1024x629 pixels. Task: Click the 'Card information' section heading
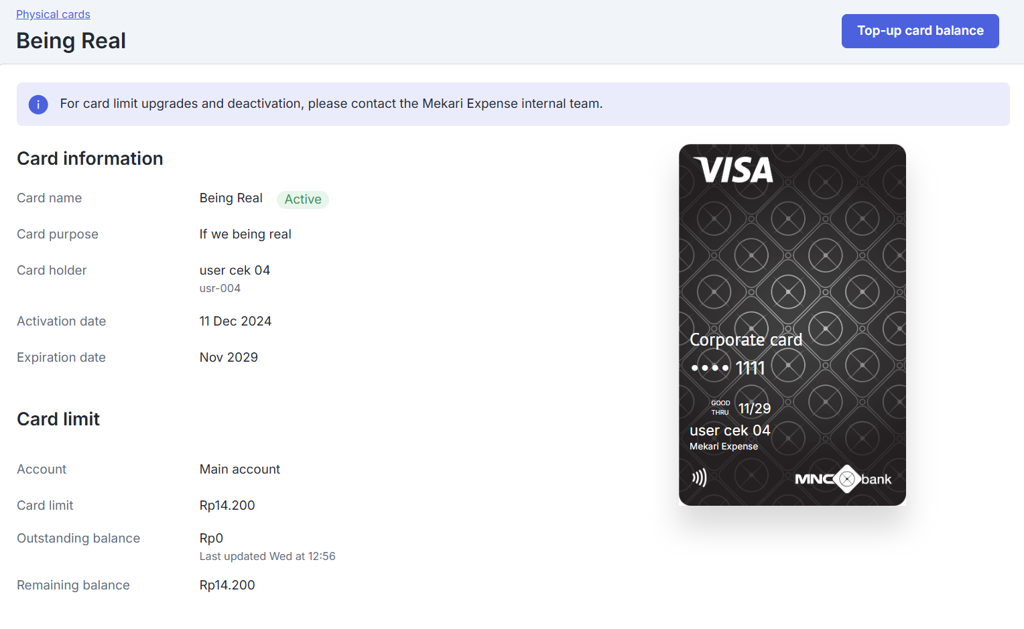point(90,159)
